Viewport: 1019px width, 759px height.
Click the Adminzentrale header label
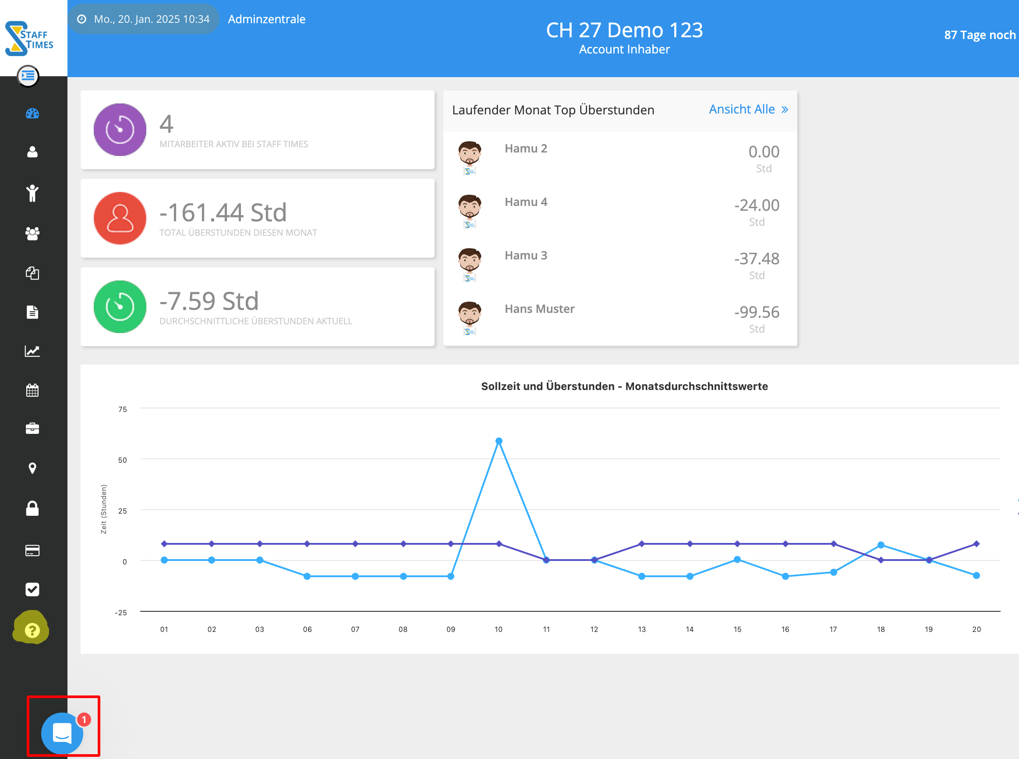click(x=266, y=19)
